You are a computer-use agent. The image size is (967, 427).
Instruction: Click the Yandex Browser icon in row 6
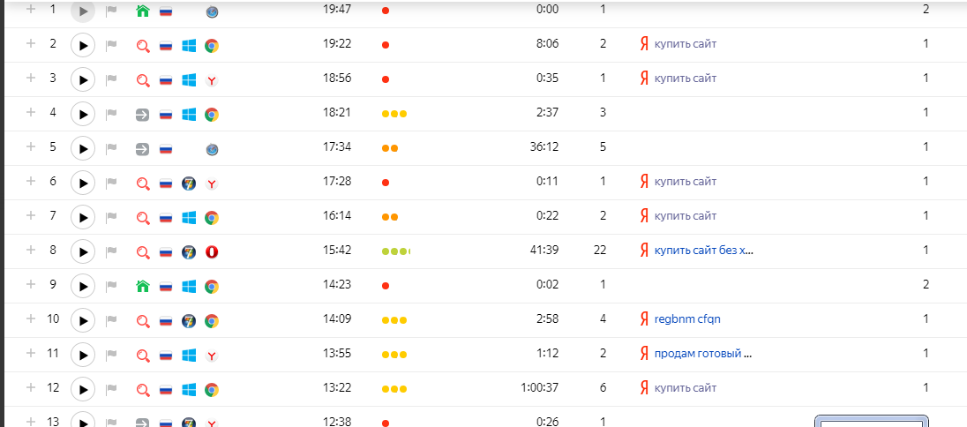pyautogui.click(x=212, y=183)
